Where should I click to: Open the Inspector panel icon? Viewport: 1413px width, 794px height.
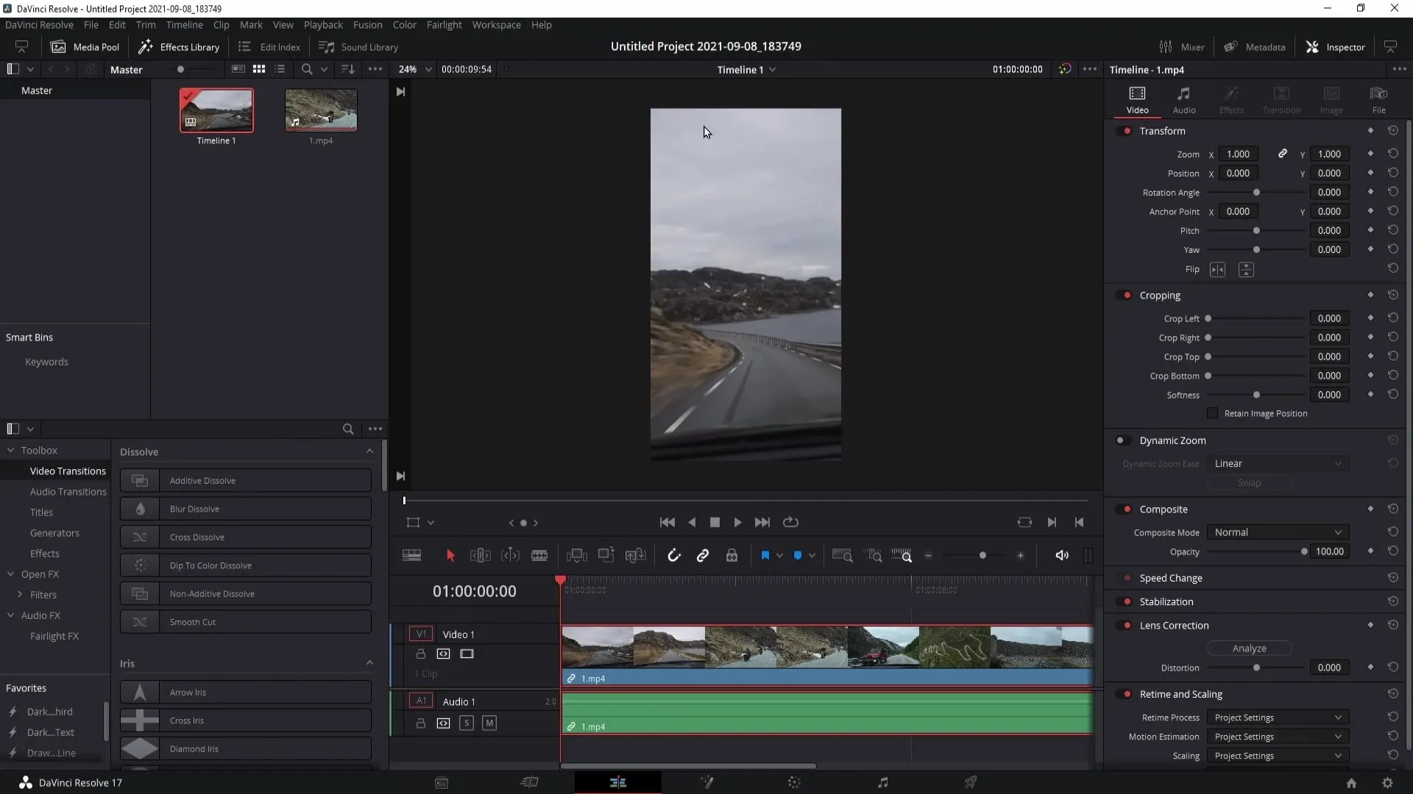coord(1313,46)
